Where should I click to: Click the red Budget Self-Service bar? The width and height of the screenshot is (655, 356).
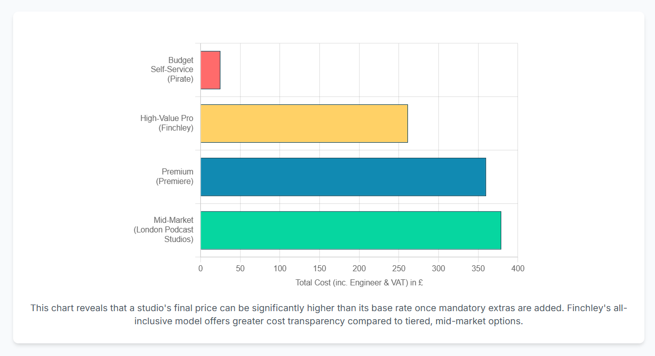coord(210,70)
